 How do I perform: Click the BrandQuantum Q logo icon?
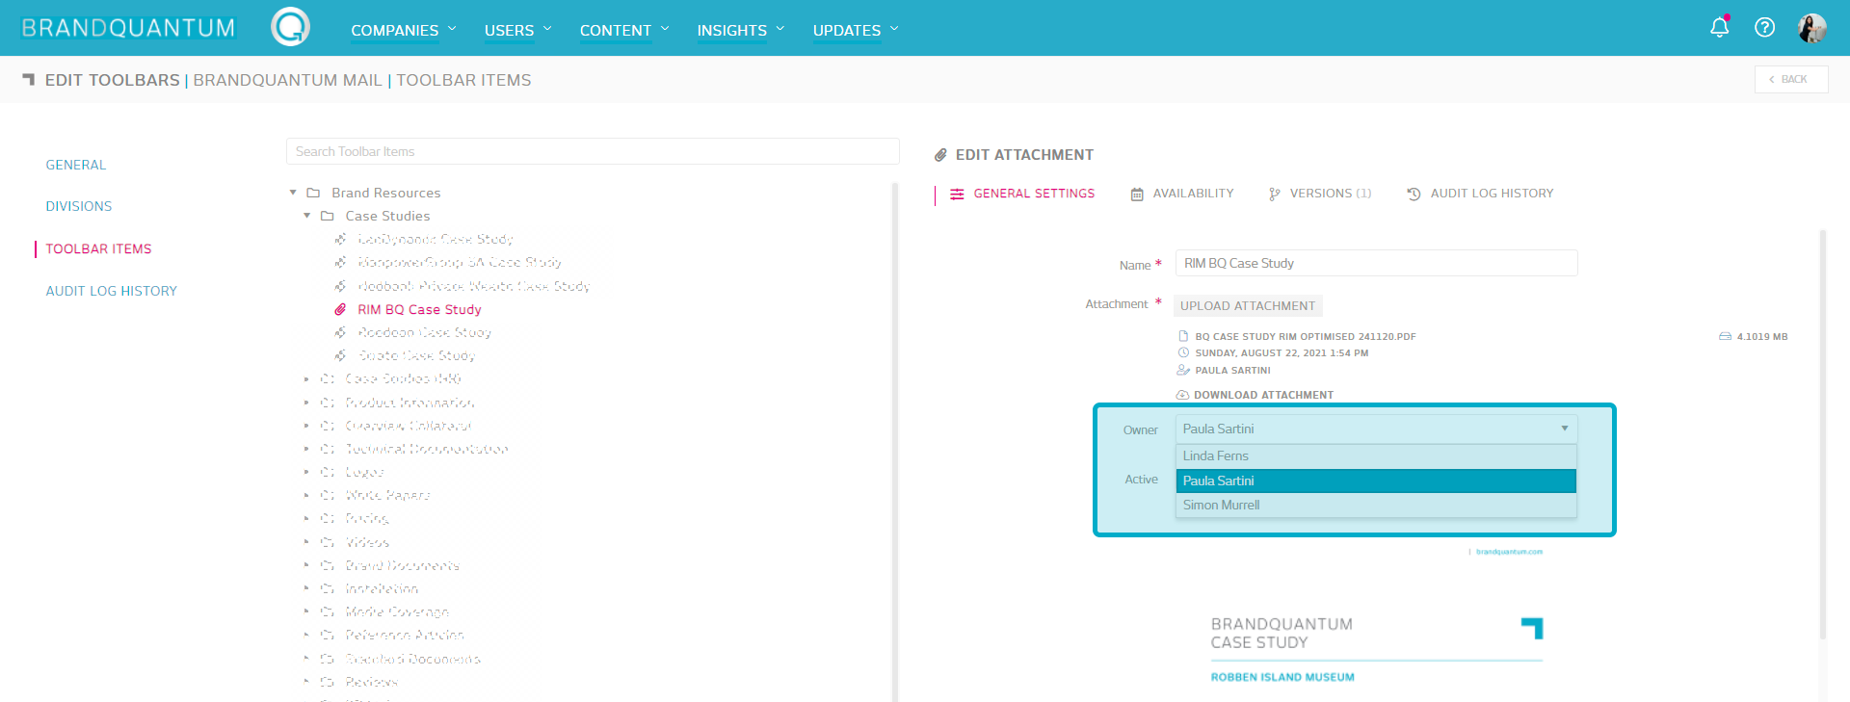(290, 27)
